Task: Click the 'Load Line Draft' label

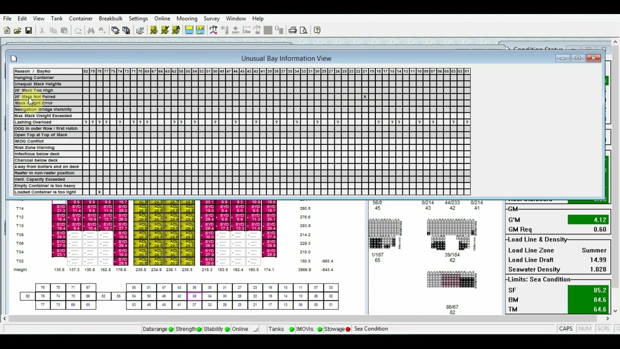Action: click(531, 260)
